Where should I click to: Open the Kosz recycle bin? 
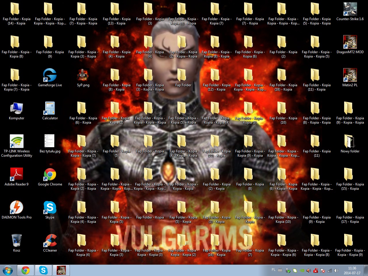coord(16,243)
